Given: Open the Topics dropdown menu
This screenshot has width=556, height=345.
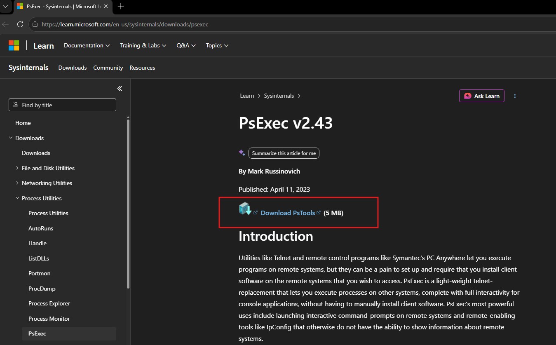Looking at the screenshot, I should click(x=217, y=45).
